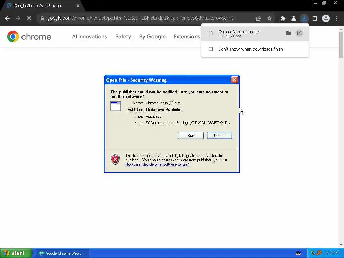Screen dimensions: 344x258
Task: Open How can I decide what software to run
Action: point(157,164)
